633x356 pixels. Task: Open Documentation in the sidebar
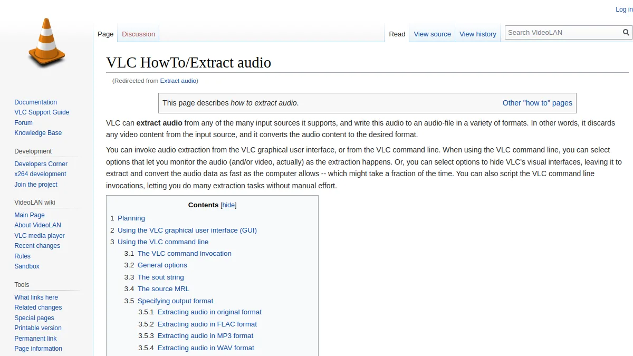35,102
